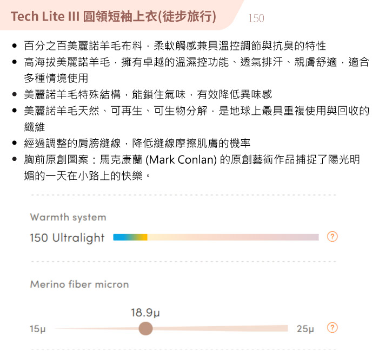Click the 15µ minimum value label

38,329
